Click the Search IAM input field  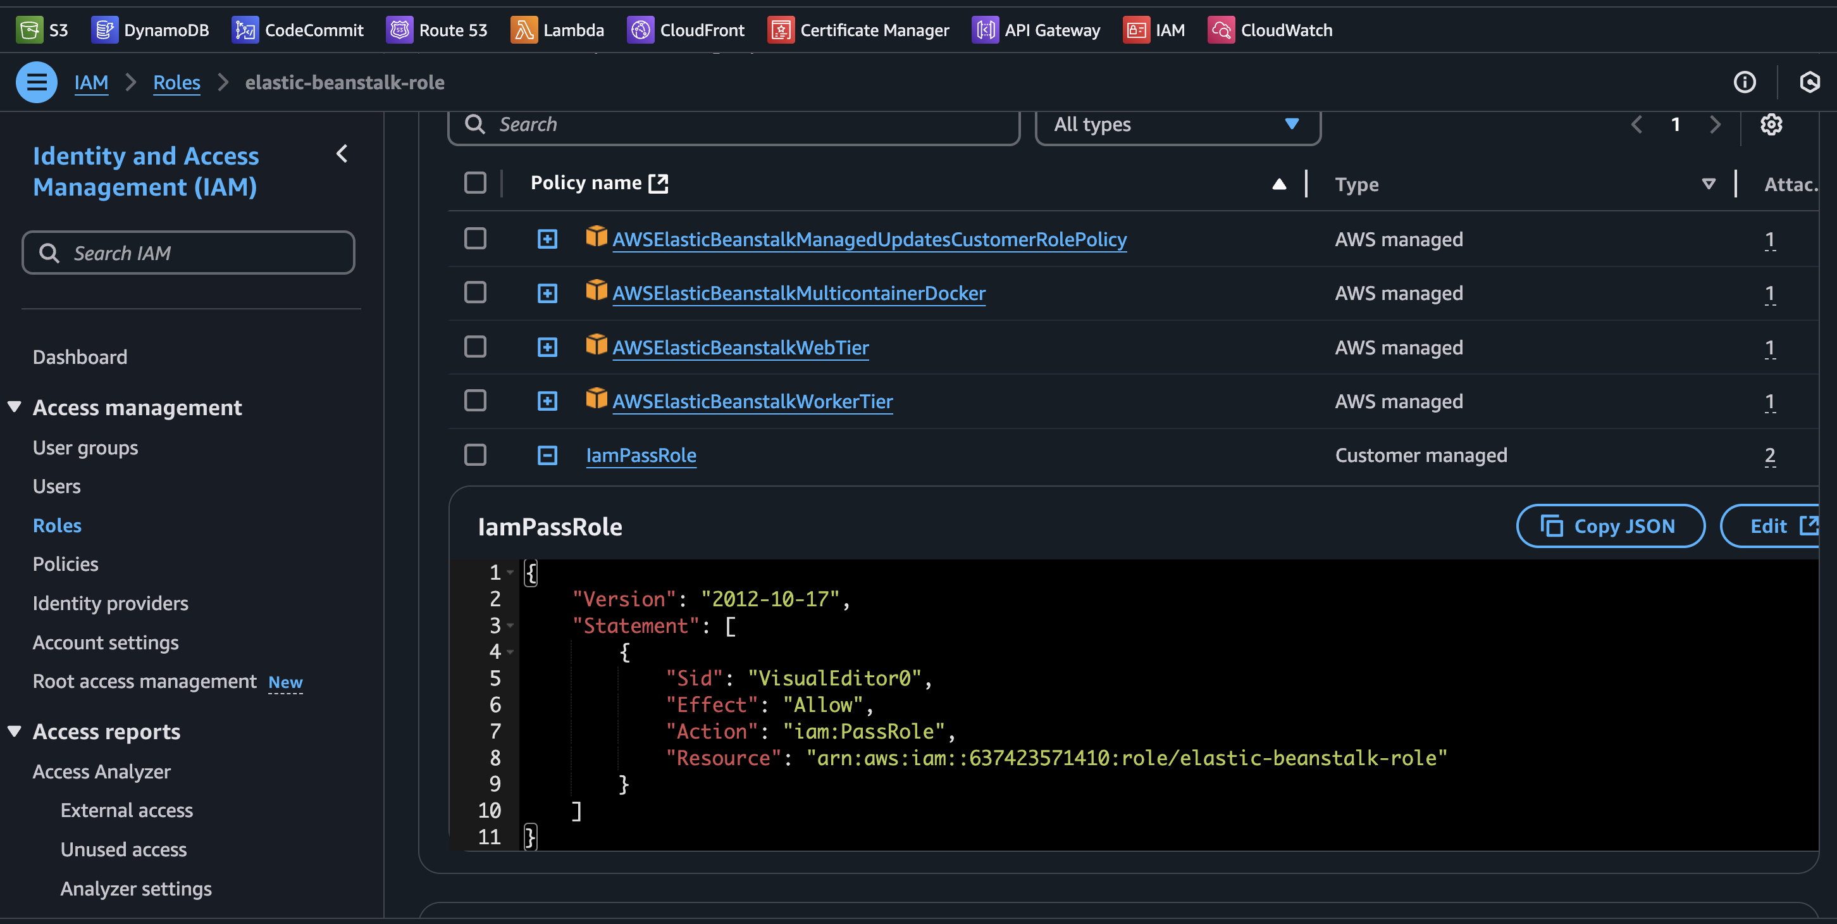tap(189, 253)
